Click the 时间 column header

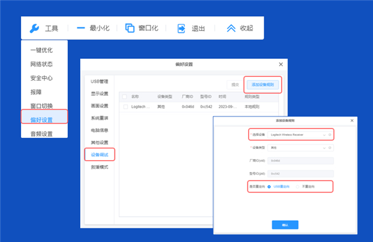[x=222, y=97]
